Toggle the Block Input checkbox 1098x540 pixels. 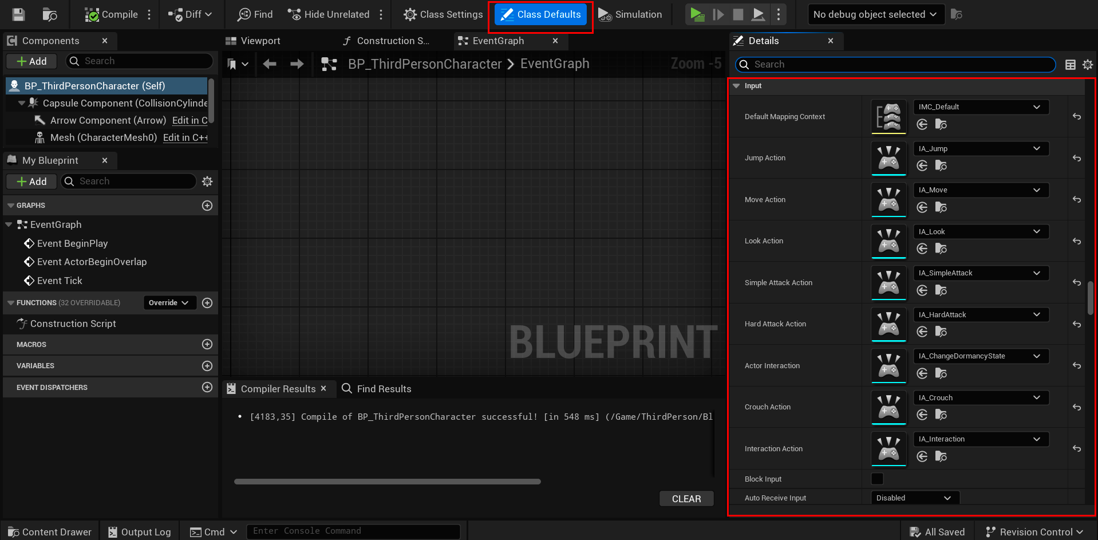[x=877, y=479]
